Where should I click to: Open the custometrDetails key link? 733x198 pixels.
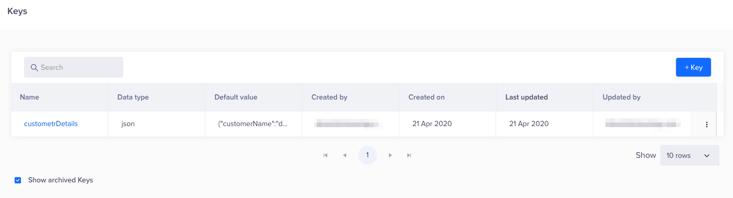pyautogui.click(x=51, y=124)
